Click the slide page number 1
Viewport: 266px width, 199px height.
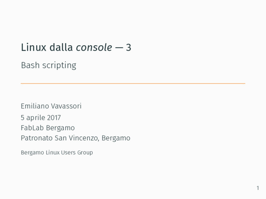tap(257, 188)
